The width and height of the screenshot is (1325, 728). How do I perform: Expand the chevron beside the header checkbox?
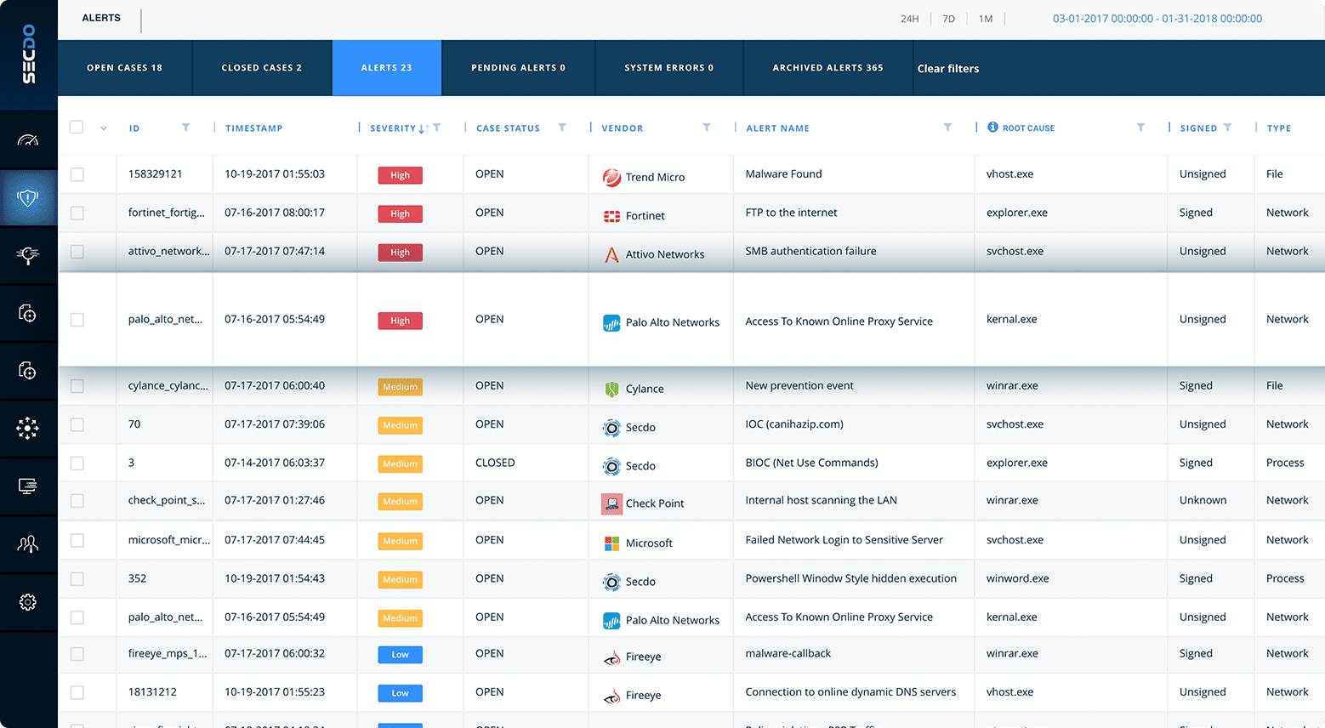[104, 128]
